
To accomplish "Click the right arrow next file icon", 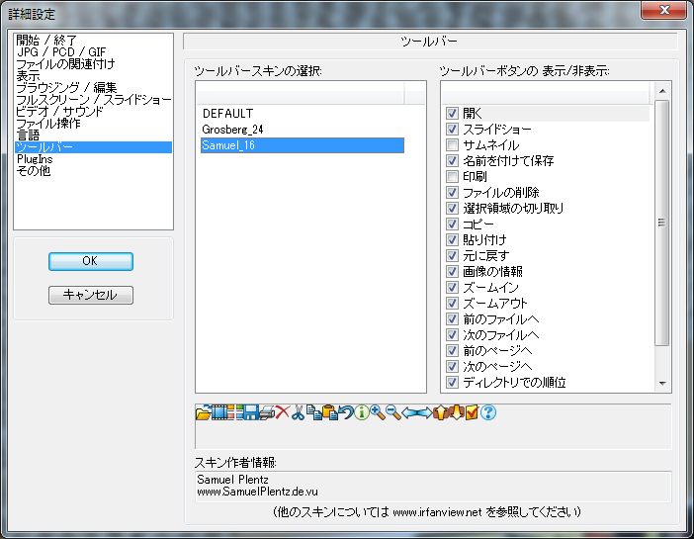I will pos(425,412).
